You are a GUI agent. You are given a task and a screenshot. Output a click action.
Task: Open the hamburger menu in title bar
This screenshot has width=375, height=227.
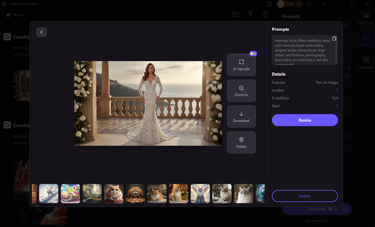tap(324, 4)
